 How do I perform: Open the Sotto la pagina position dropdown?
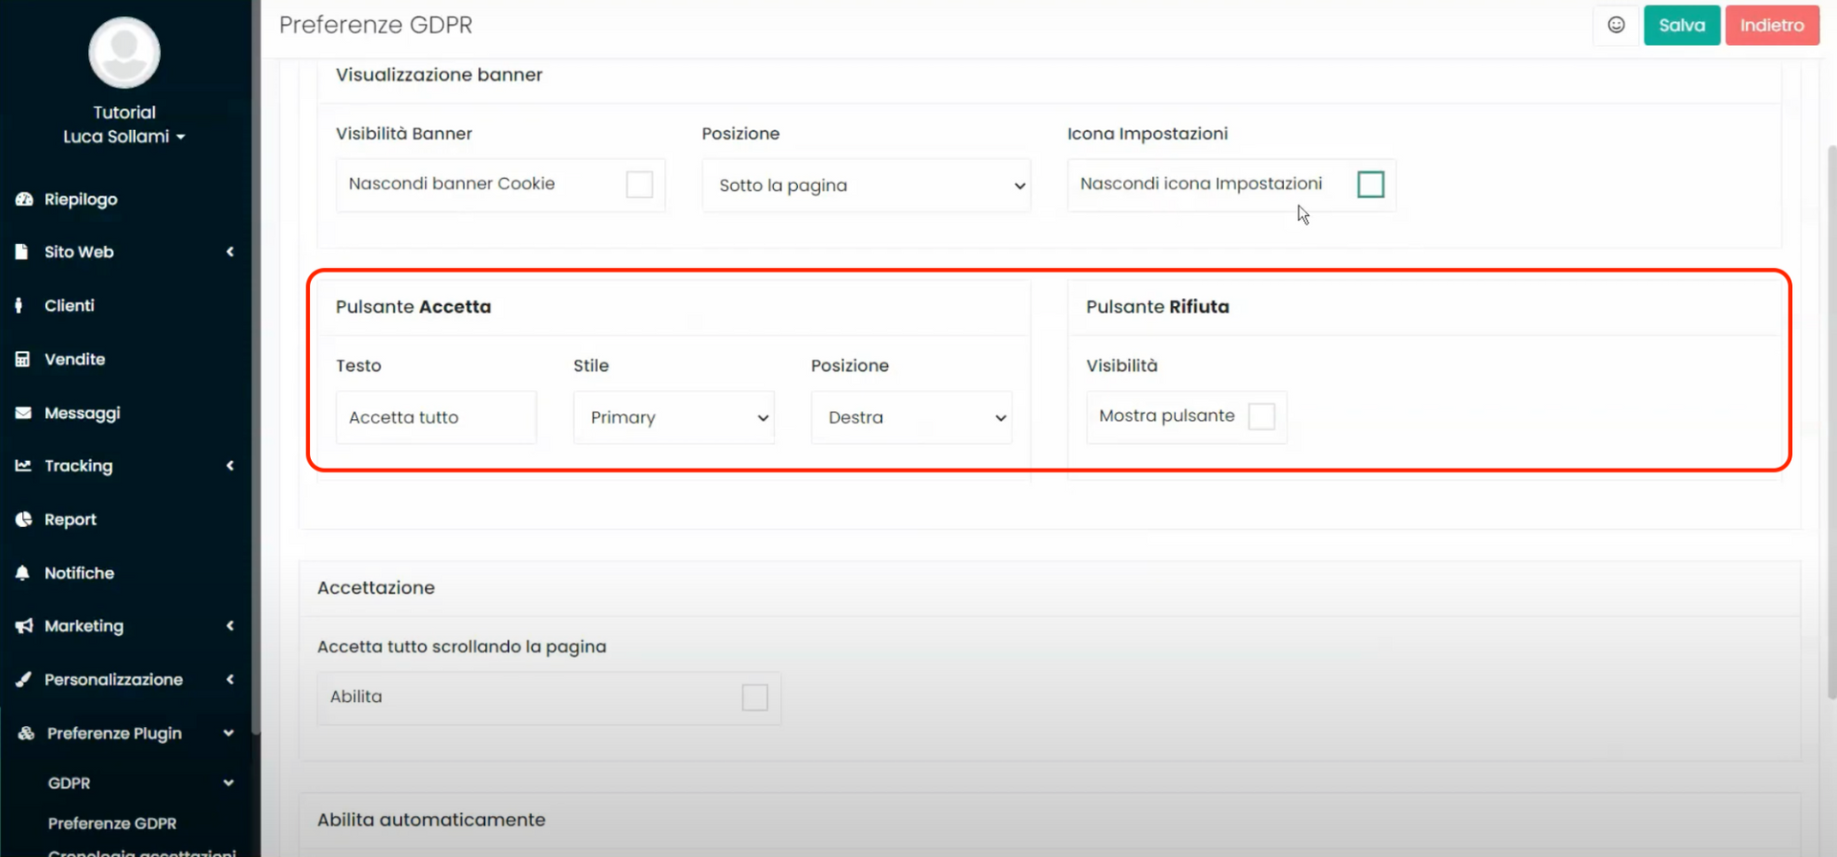pos(867,185)
